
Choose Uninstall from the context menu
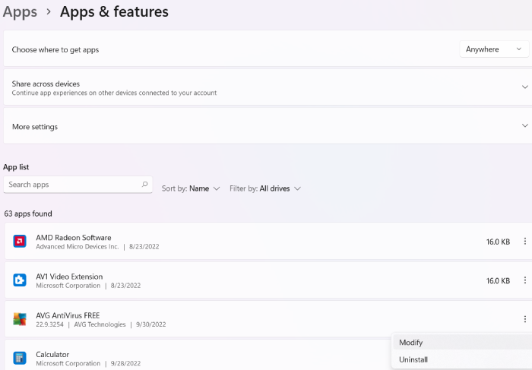462,359
